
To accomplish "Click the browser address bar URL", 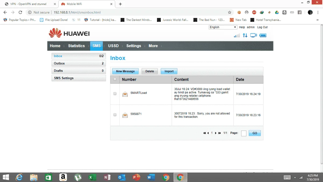I will 77,12.
